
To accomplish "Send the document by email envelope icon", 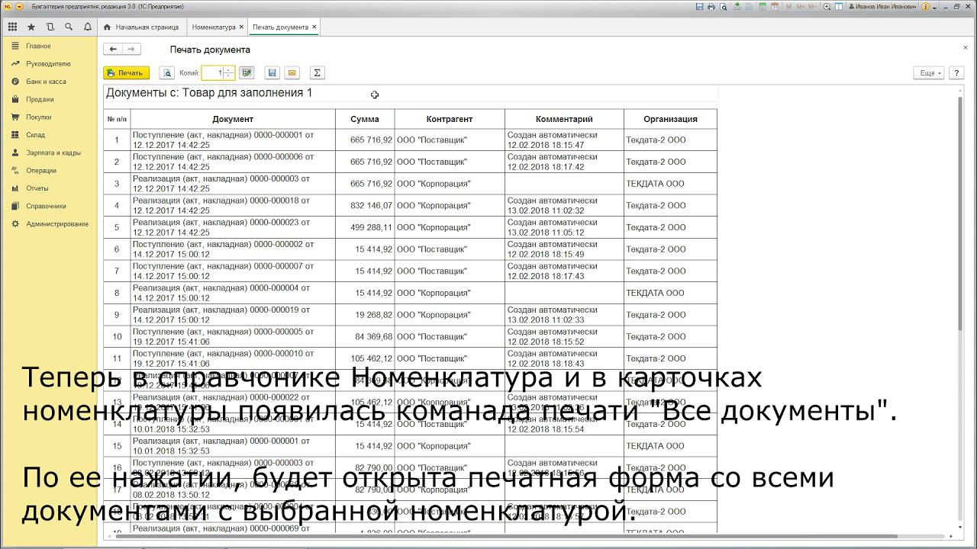I will coord(292,73).
